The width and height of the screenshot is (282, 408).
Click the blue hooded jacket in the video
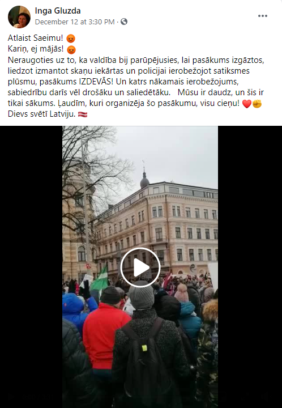tap(78, 309)
